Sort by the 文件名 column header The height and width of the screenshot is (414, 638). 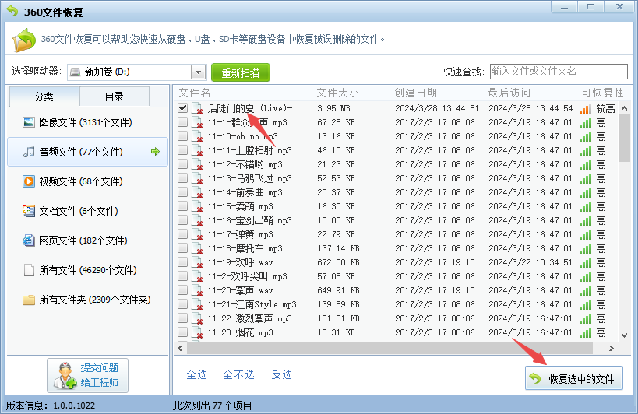[195, 93]
